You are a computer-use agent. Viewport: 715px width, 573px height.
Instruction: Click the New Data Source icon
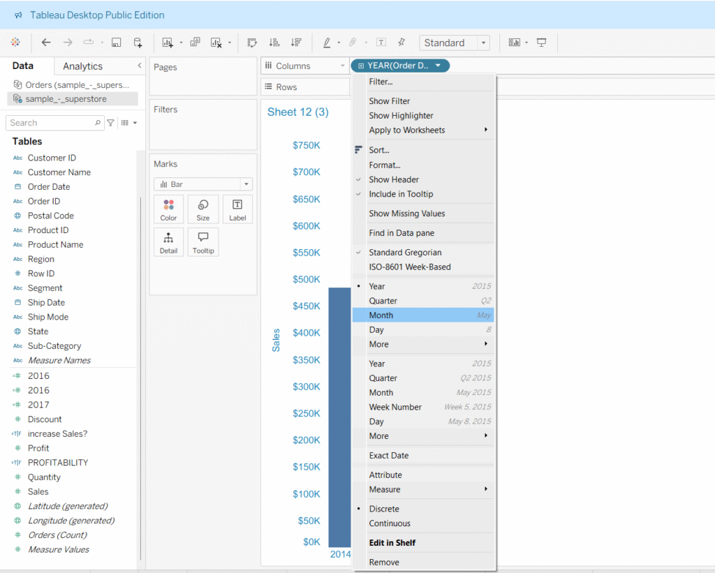click(x=138, y=43)
